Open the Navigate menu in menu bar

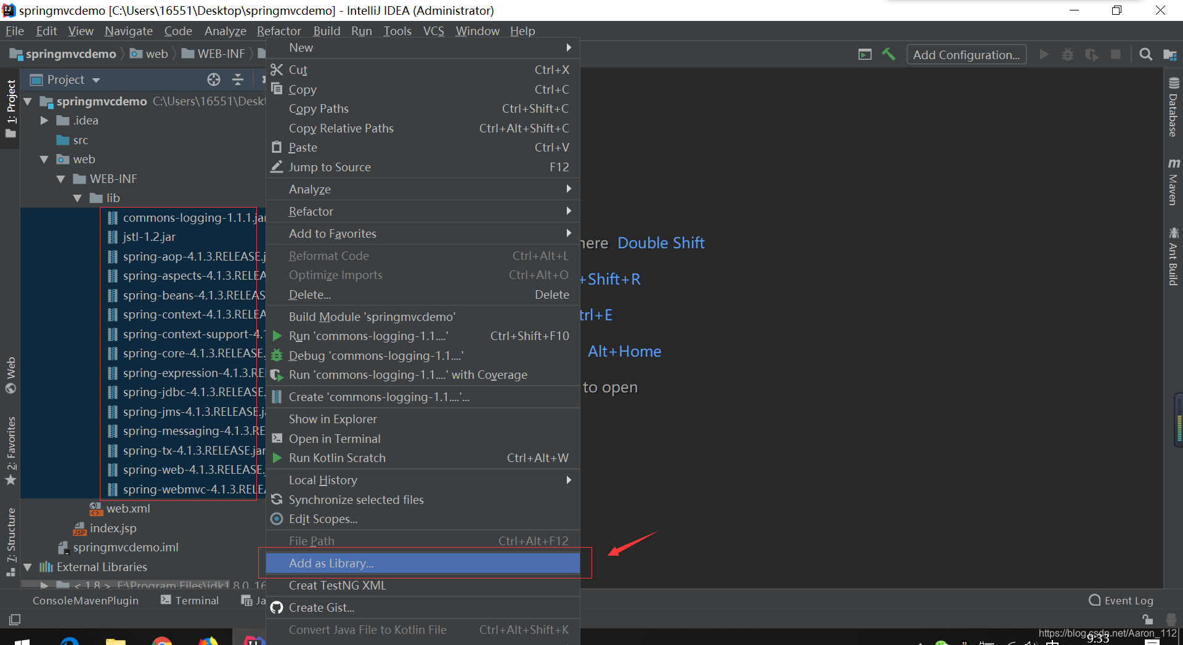(128, 31)
